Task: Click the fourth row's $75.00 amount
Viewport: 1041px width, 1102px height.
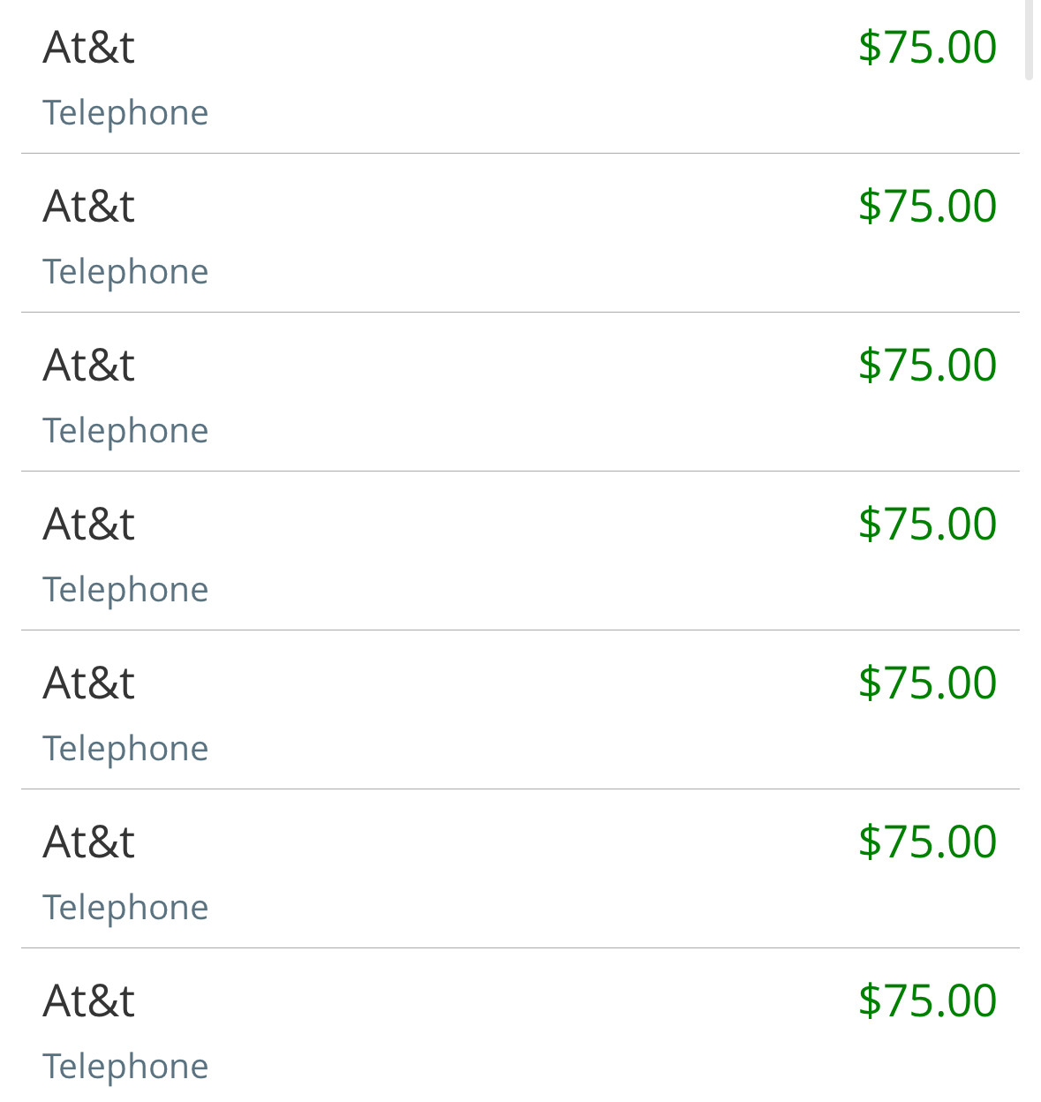Action: point(927,525)
